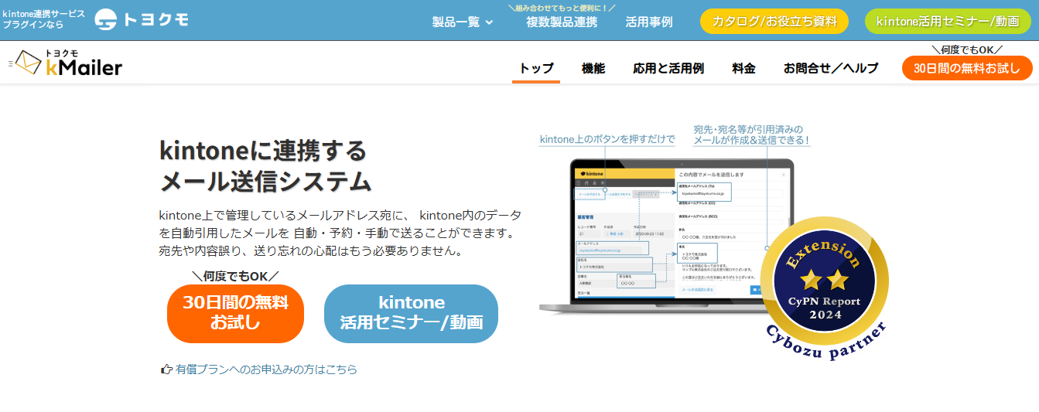The height and width of the screenshot is (412, 1039).
Task: Open お問合せ/ヘルプ tab
Action: [831, 68]
